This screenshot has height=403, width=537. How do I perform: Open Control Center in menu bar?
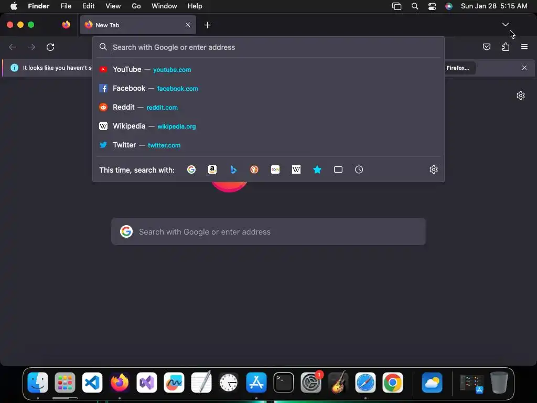[x=432, y=6]
